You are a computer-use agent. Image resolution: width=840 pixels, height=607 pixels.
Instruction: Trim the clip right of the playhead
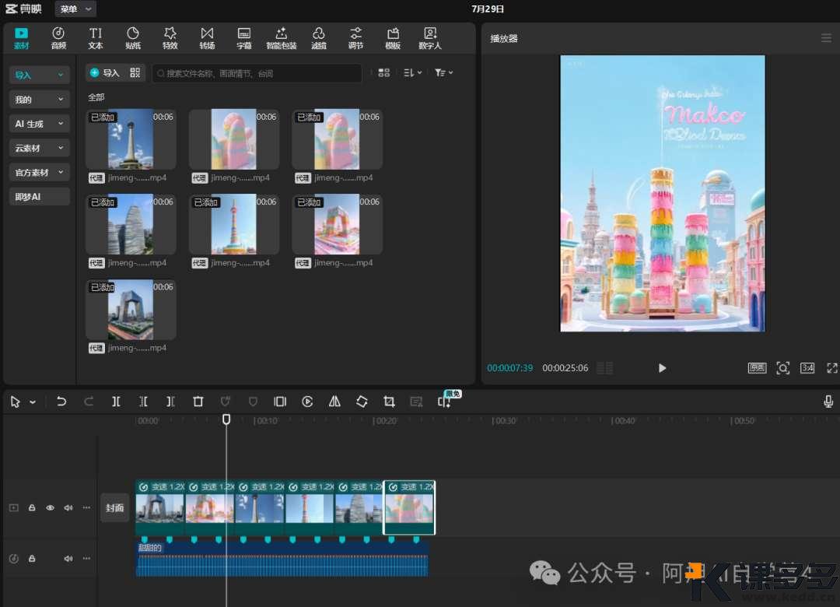[x=170, y=401]
